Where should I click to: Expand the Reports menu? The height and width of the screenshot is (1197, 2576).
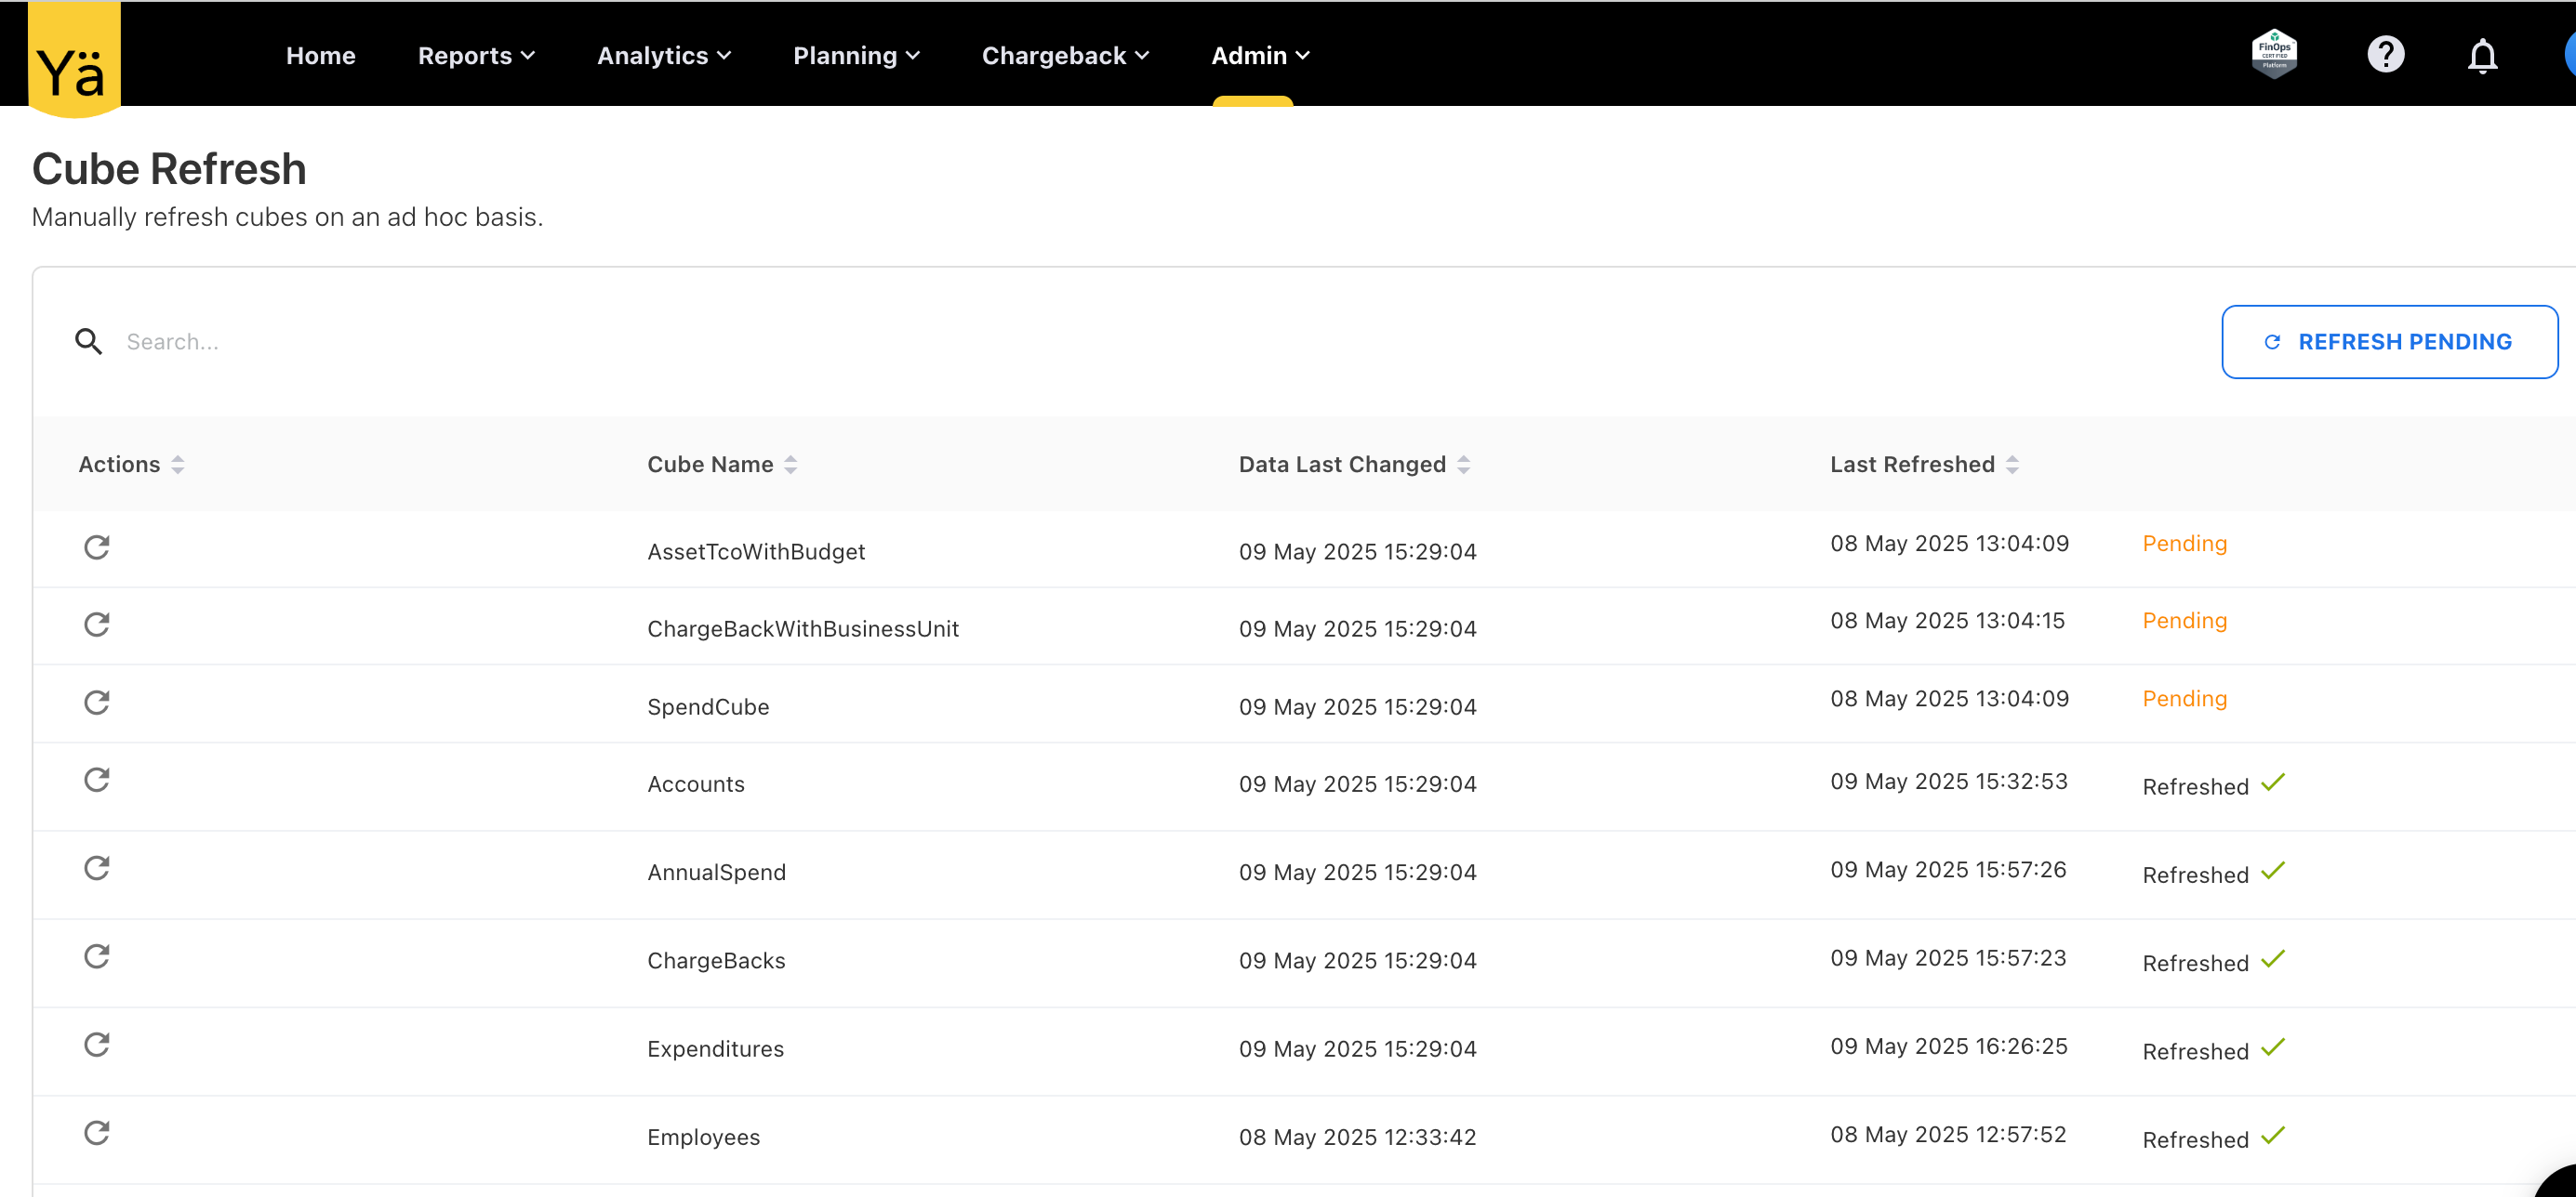[x=476, y=56]
